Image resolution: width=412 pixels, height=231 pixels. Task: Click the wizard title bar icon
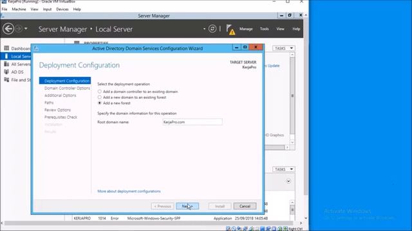(36, 49)
